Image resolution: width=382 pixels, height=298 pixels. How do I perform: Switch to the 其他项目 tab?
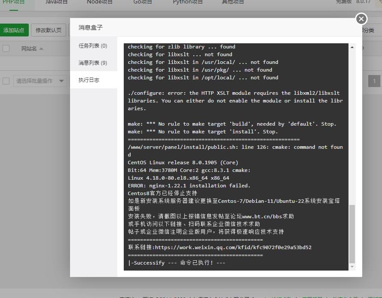coord(232,2)
